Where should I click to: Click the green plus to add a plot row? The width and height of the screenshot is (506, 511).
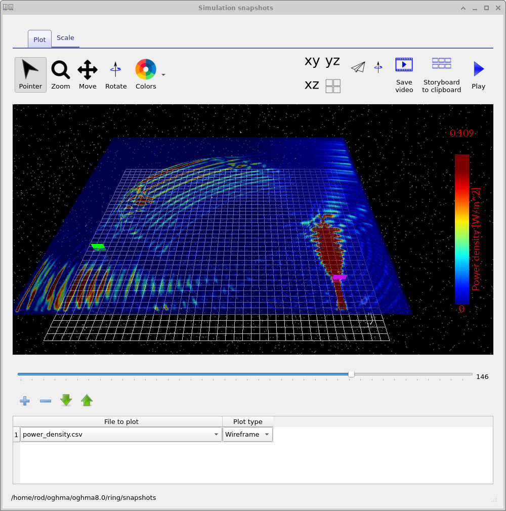[24, 401]
